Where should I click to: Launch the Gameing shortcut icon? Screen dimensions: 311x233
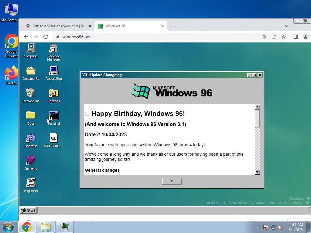[31, 163]
